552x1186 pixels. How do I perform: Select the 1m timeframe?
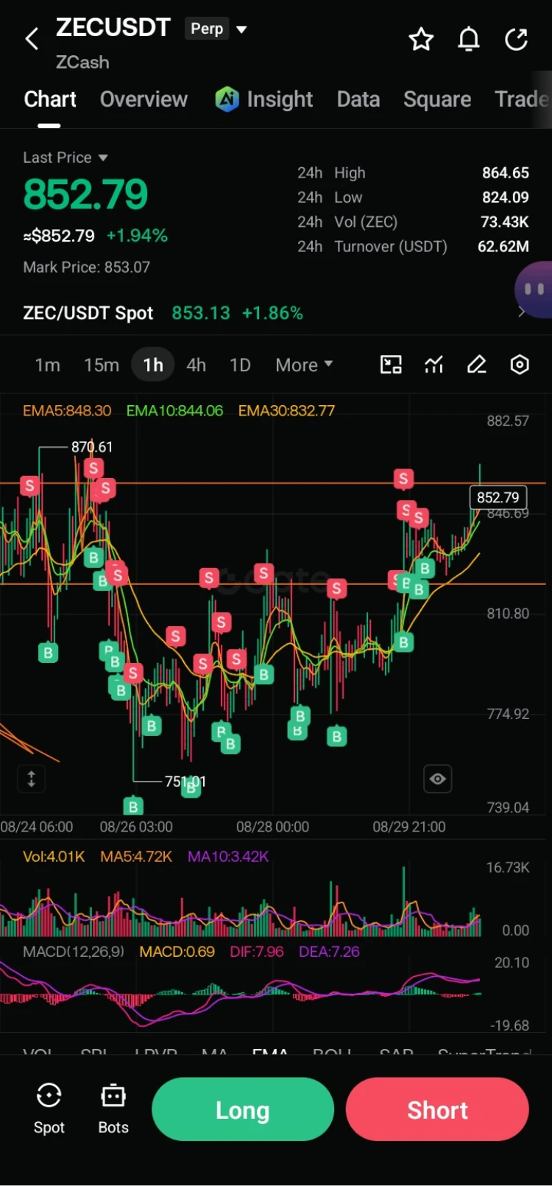pyautogui.click(x=48, y=365)
